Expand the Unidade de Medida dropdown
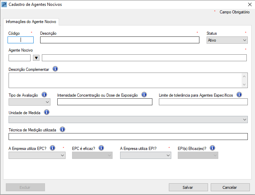Viewport: 255px width, 195px height. 128,120
